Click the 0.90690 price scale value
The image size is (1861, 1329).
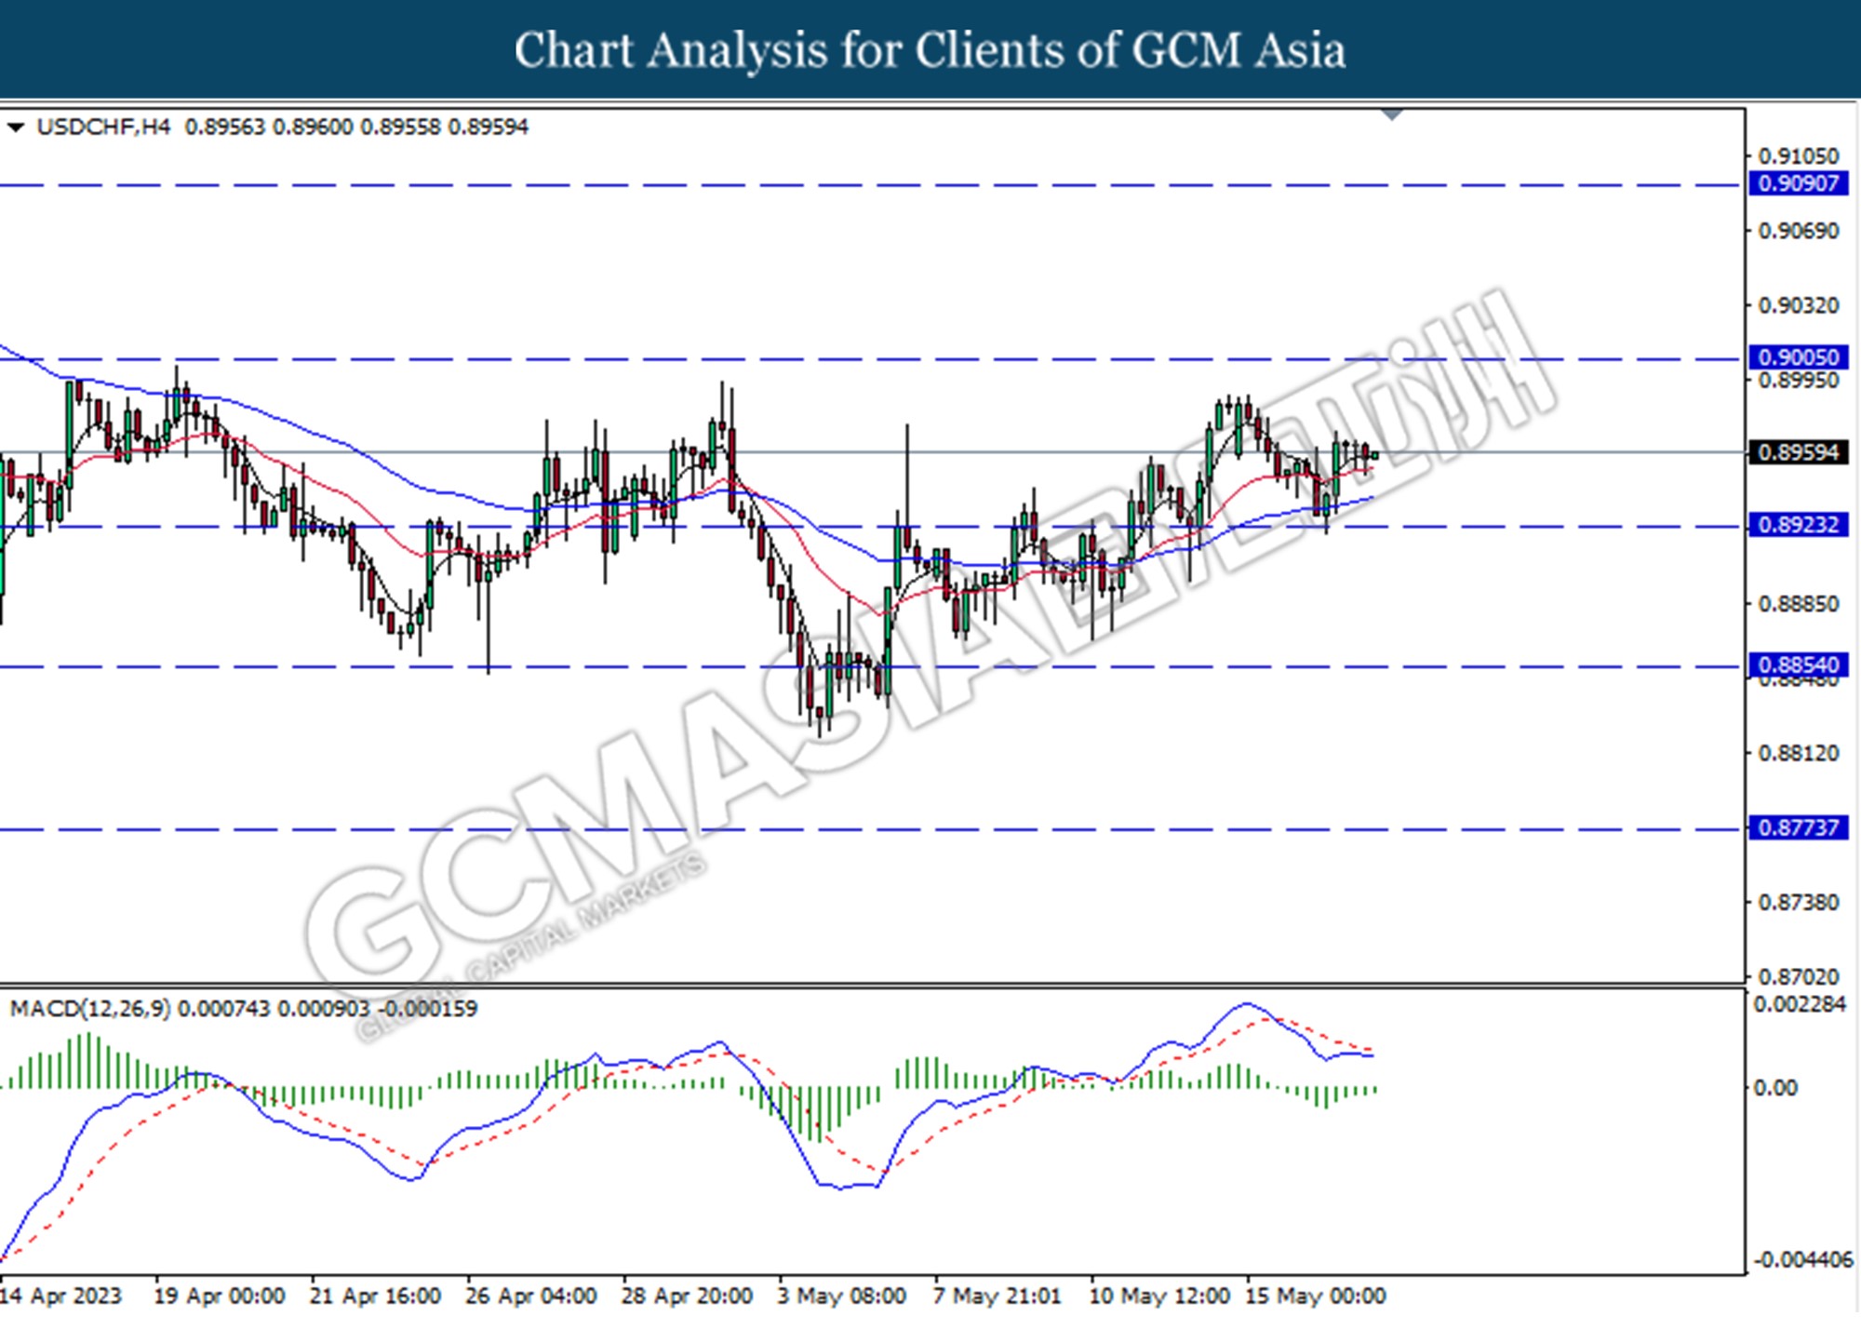click(1799, 230)
